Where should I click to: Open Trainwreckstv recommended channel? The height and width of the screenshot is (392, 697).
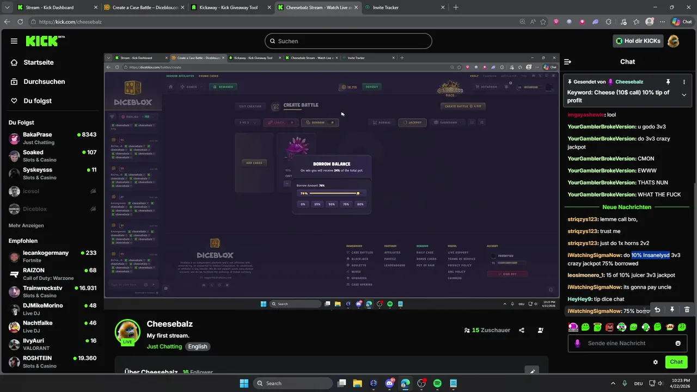tap(52, 291)
